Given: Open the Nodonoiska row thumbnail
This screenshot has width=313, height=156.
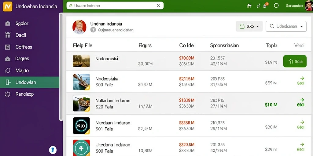Looking at the screenshot, I should coord(81,61).
